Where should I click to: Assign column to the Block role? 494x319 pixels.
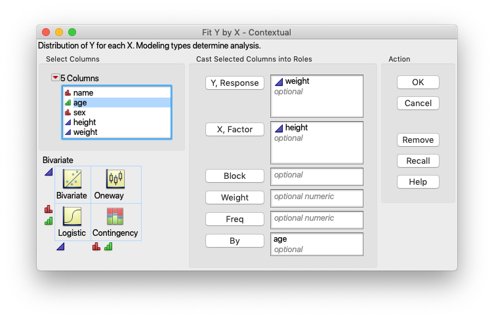pos(235,176)
